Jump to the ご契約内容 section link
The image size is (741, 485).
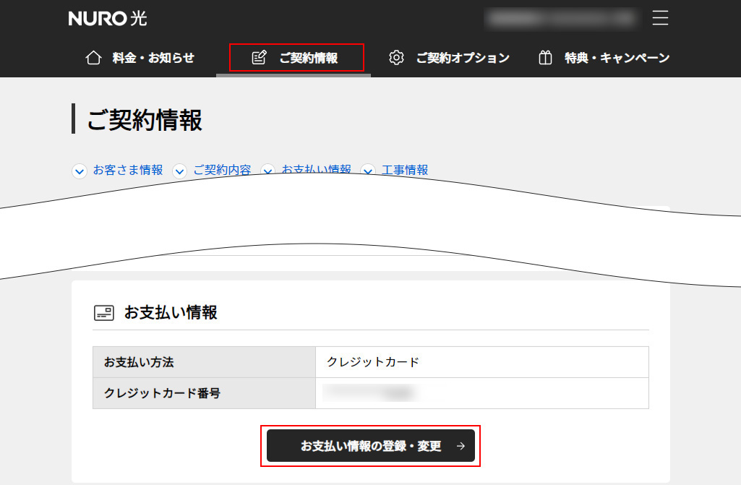click(x=222, y=170)
